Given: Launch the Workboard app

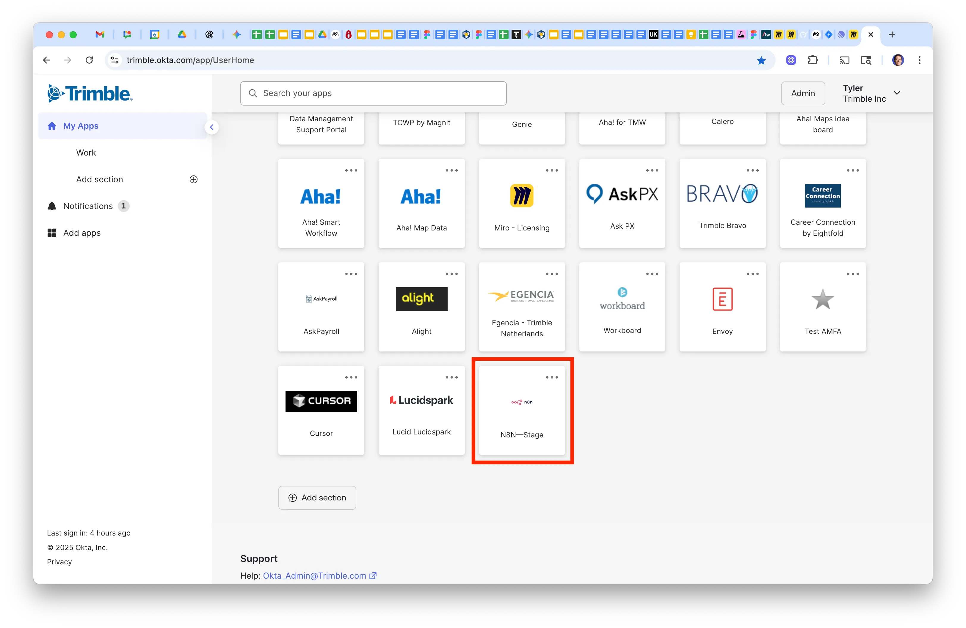Looking at the screenshot, I should click(x=622, y=307).
